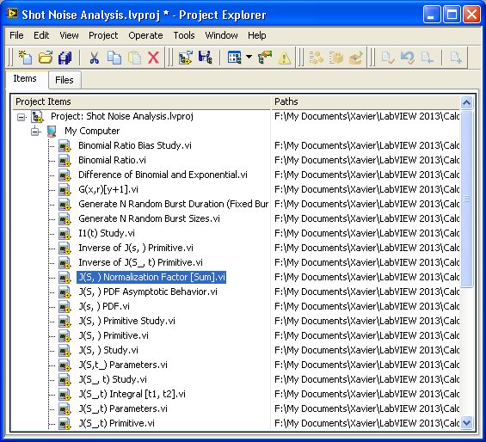486x442 pixels.
Task: Collapse the My Computer tree node
Action: 35,132
